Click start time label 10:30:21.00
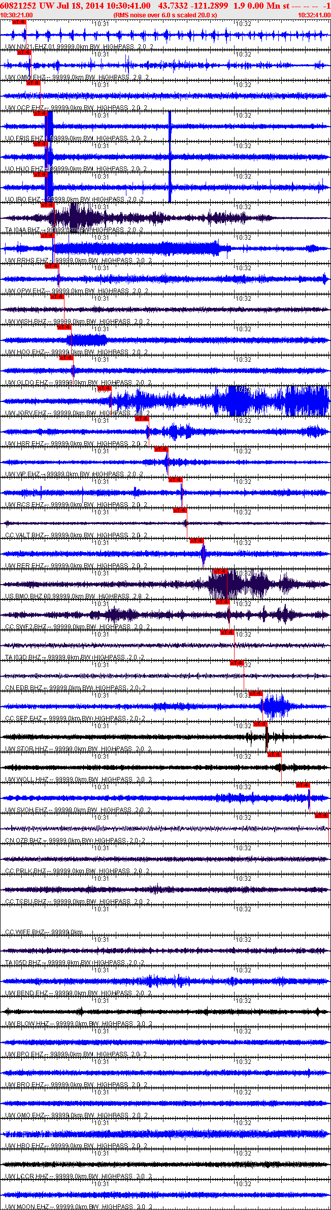Viewport: 331px width, 1210px height. point(16,15)
